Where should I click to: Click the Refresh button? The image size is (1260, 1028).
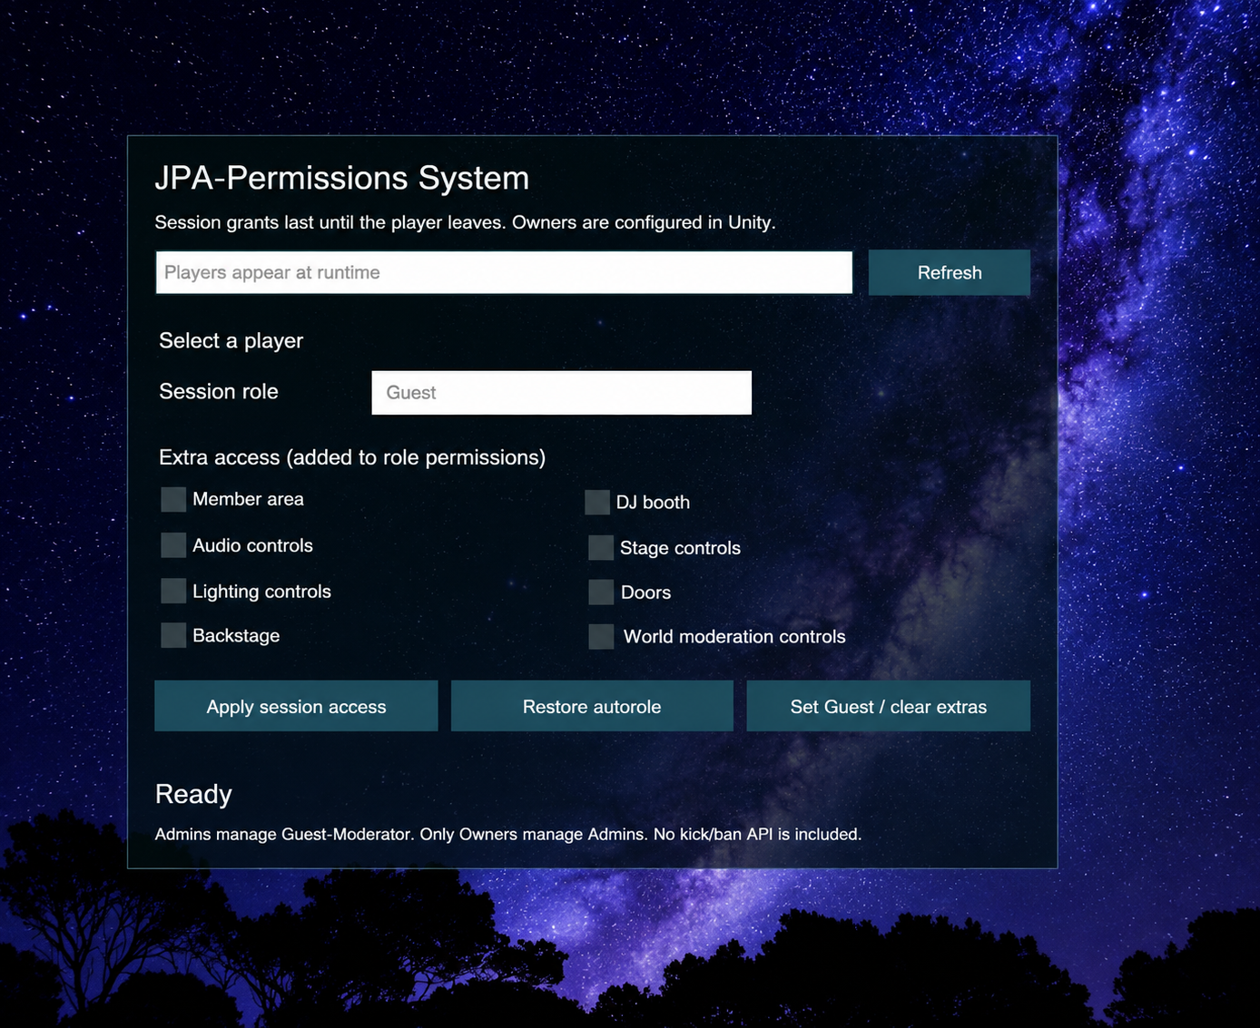pos(950,272)
